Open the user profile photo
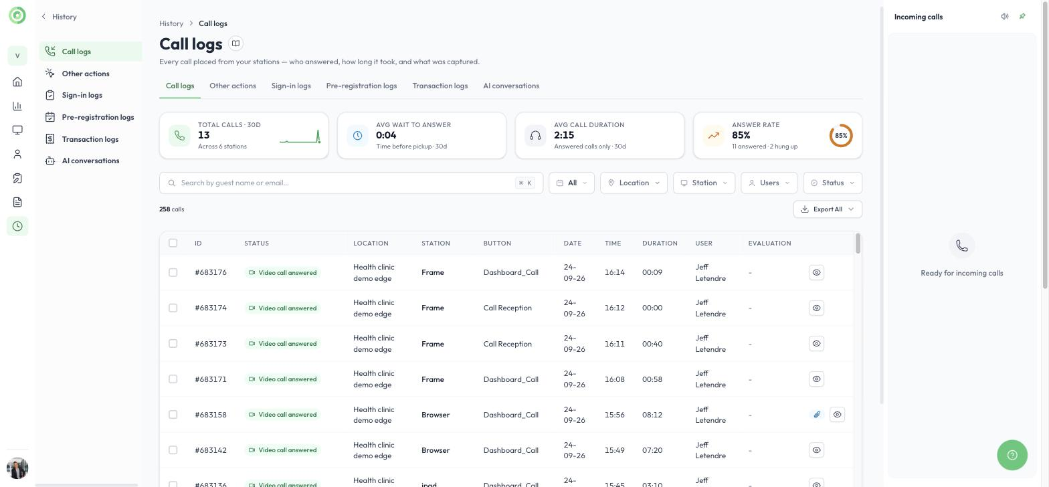This screenshot has height=487, width=1049. tap(17, 468)
